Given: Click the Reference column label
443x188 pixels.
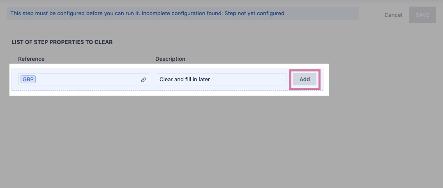Looking at the screenshot, I should 31,59.
